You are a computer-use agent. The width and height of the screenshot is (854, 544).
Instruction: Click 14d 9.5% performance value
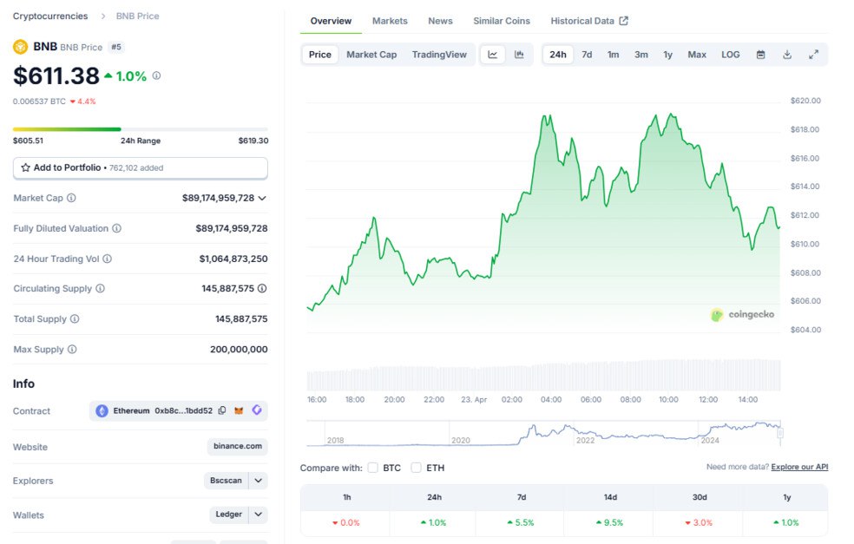point(609,523)
